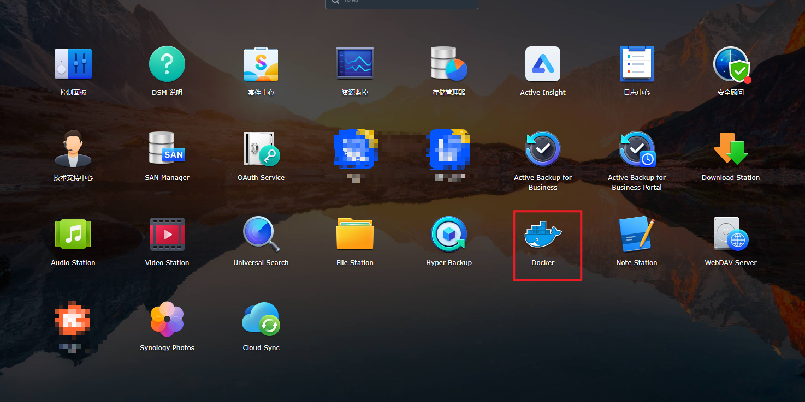
Task: Click the Universal Search label text
Action: point(261,263)
